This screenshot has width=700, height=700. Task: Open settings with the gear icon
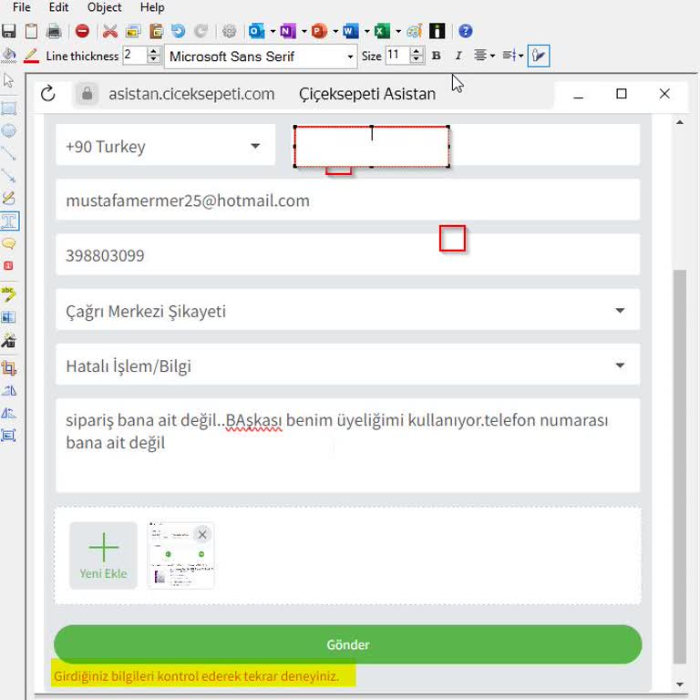coord(230,31)
